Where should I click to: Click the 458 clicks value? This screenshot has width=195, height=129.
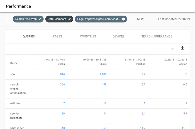point(104,84)
